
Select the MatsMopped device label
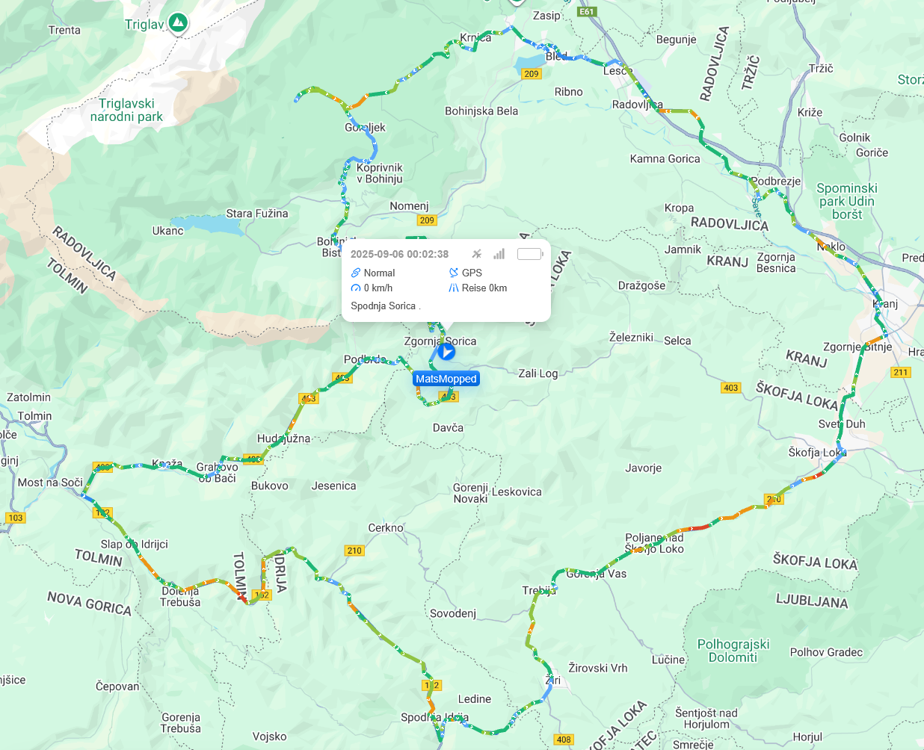pyautogui.click(x=446, y=379)
